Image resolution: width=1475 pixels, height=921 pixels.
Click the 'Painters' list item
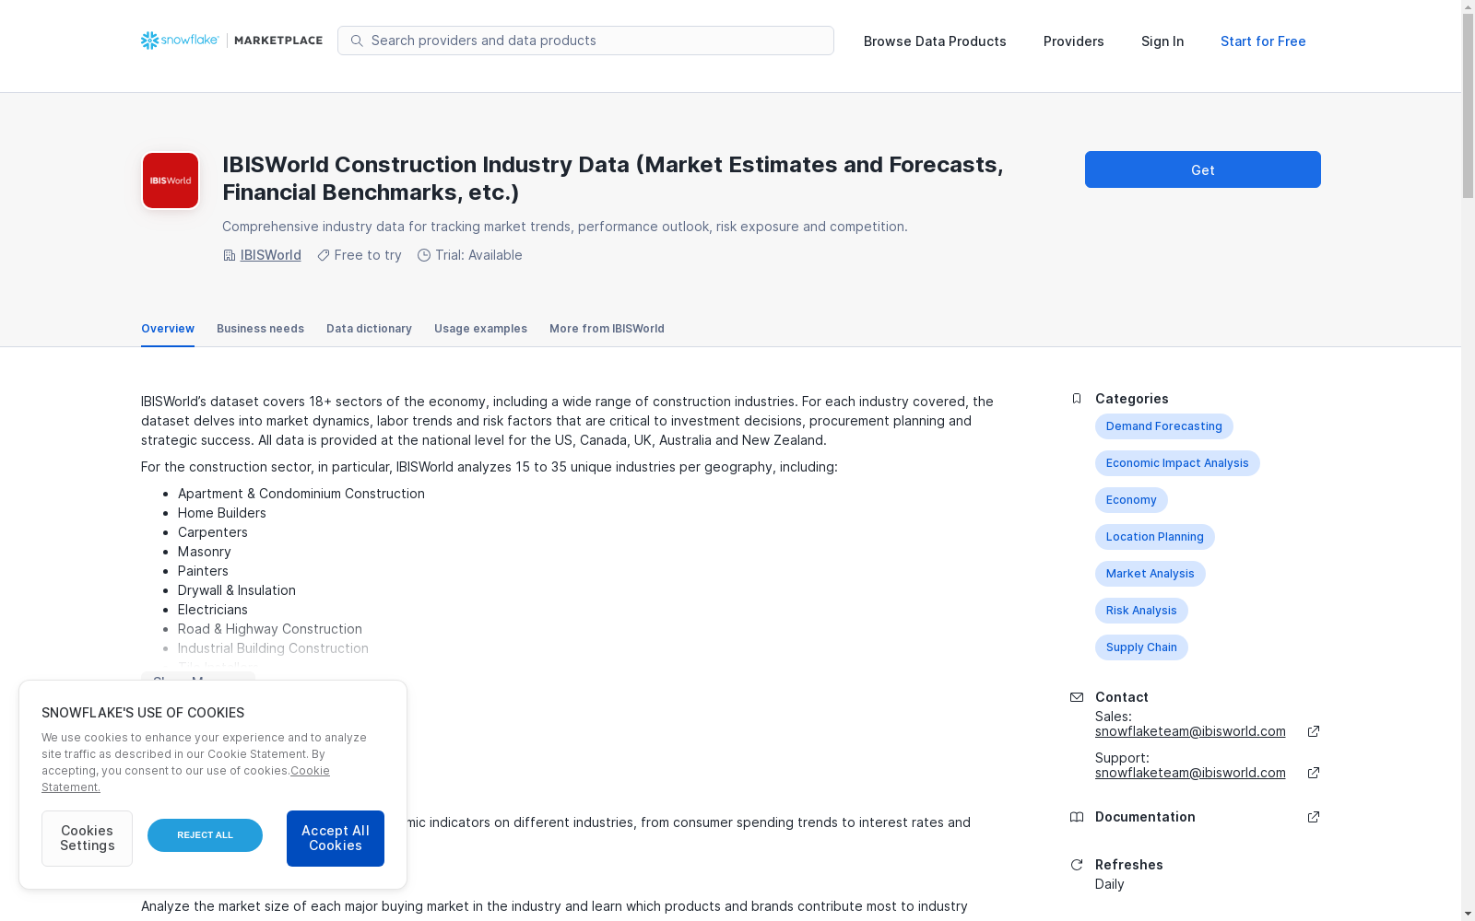point(203,571)
